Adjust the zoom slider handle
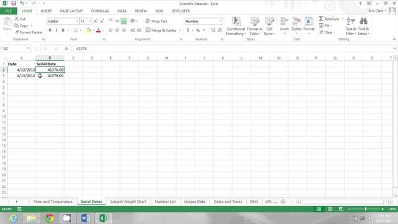 point(366,209)
